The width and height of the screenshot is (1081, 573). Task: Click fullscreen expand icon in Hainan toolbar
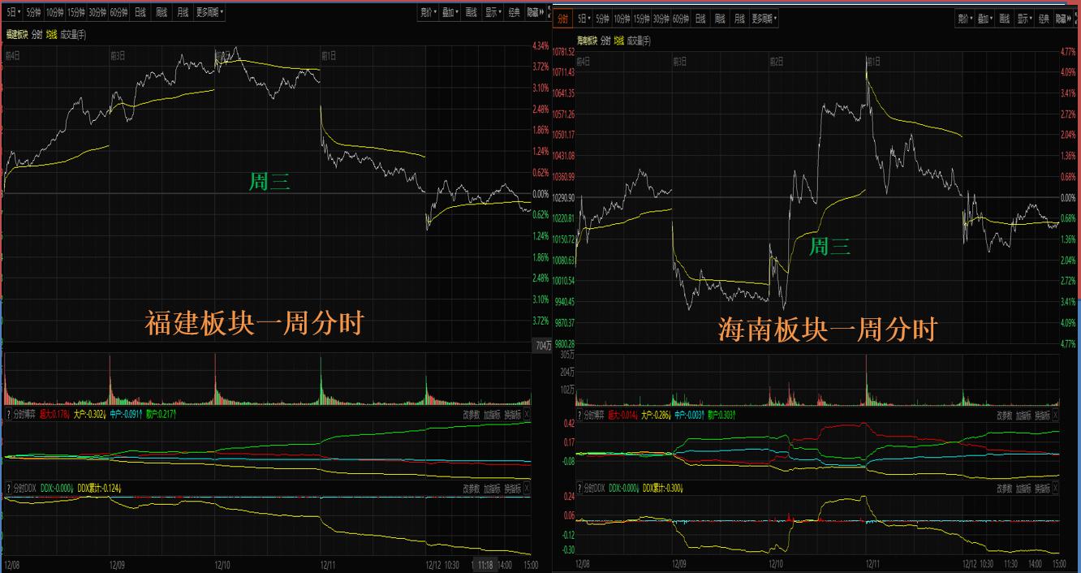pyautogui.click(x=1076, y=19)
